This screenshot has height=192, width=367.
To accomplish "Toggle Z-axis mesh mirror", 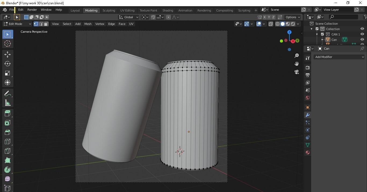I will point(273,17).
